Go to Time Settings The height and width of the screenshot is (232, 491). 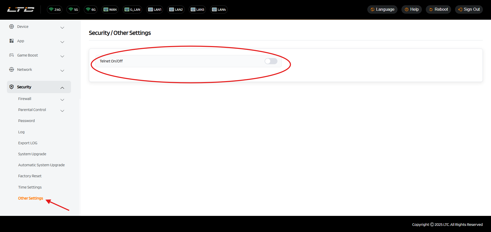point(30,187)
